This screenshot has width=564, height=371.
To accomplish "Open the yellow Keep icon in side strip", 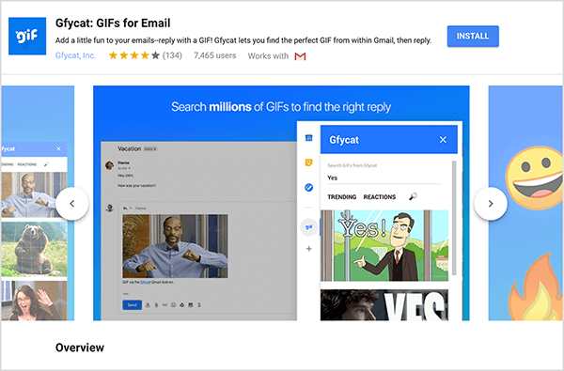I will point(308,162).
